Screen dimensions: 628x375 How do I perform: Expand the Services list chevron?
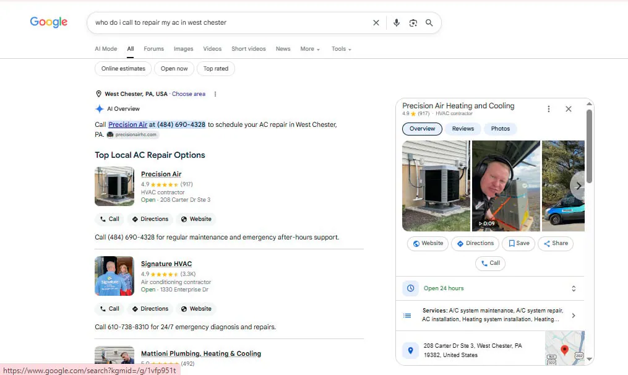point(574,316)
